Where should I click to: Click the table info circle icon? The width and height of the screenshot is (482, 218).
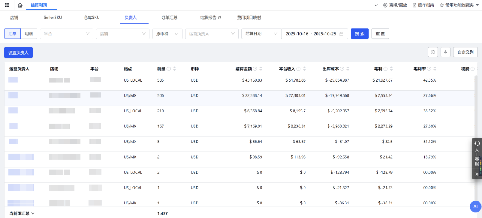coord(433,52)
